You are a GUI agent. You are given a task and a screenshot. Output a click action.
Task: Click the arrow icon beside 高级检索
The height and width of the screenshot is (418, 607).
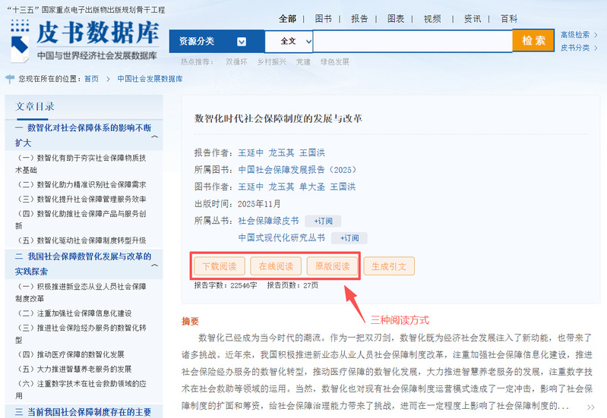tap(596, 35)
